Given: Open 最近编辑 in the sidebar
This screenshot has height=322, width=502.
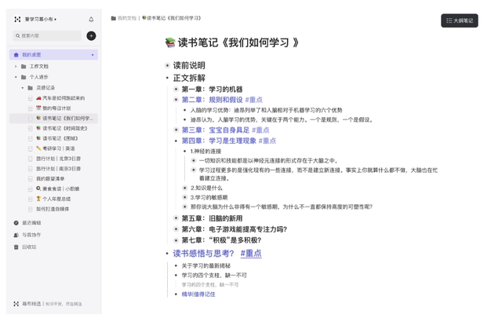Looking at the screenshot, I should coord(31,223).
